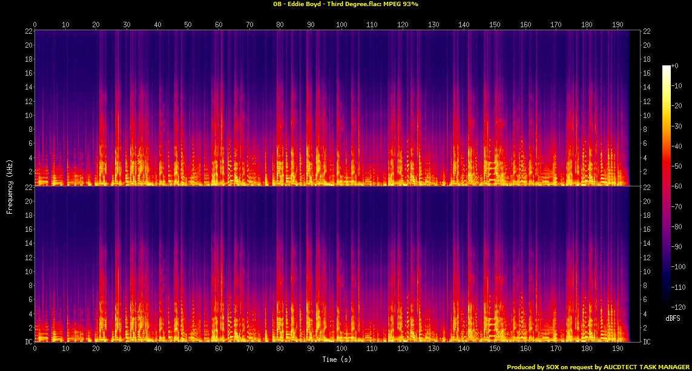The width and height of the screenshot is (692, 371).
Task: Click the 100 second mark on bottom time axis
Action: click(341, 349)
